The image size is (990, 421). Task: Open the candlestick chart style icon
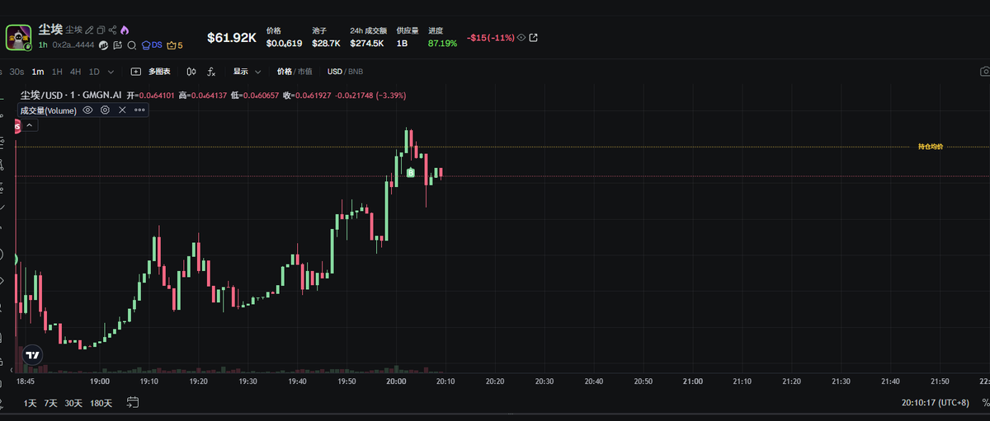click(x=191, y=72)
